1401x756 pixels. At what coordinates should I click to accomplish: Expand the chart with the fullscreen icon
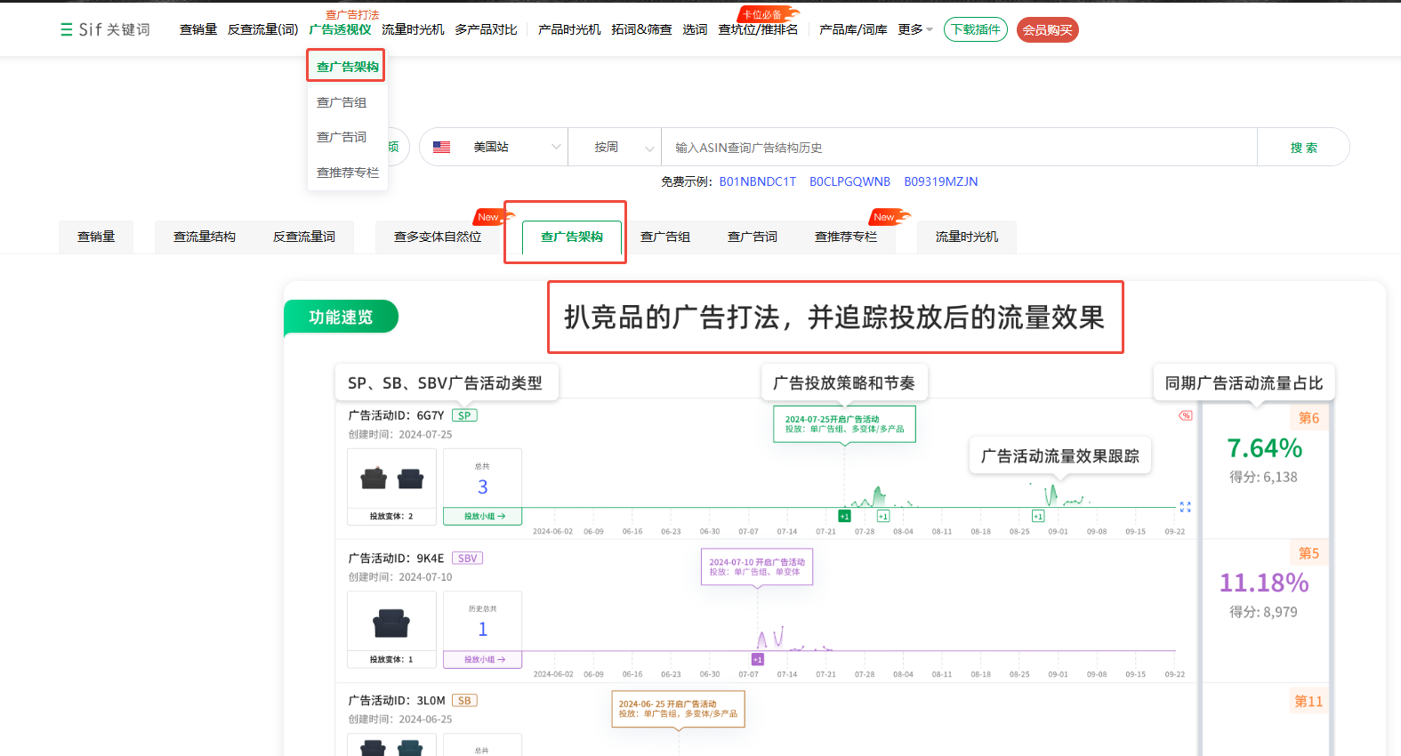1185,507
